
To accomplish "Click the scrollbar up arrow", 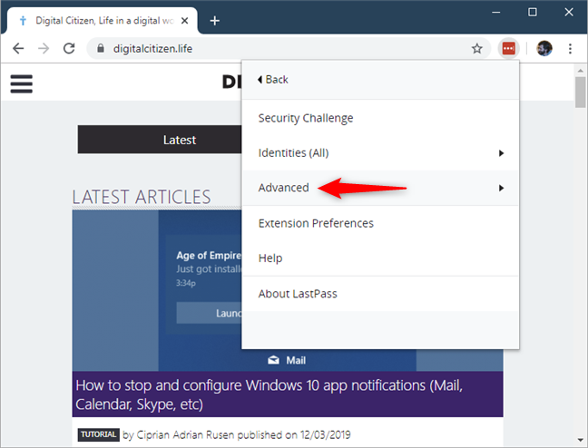I will (x=580, y=71).
